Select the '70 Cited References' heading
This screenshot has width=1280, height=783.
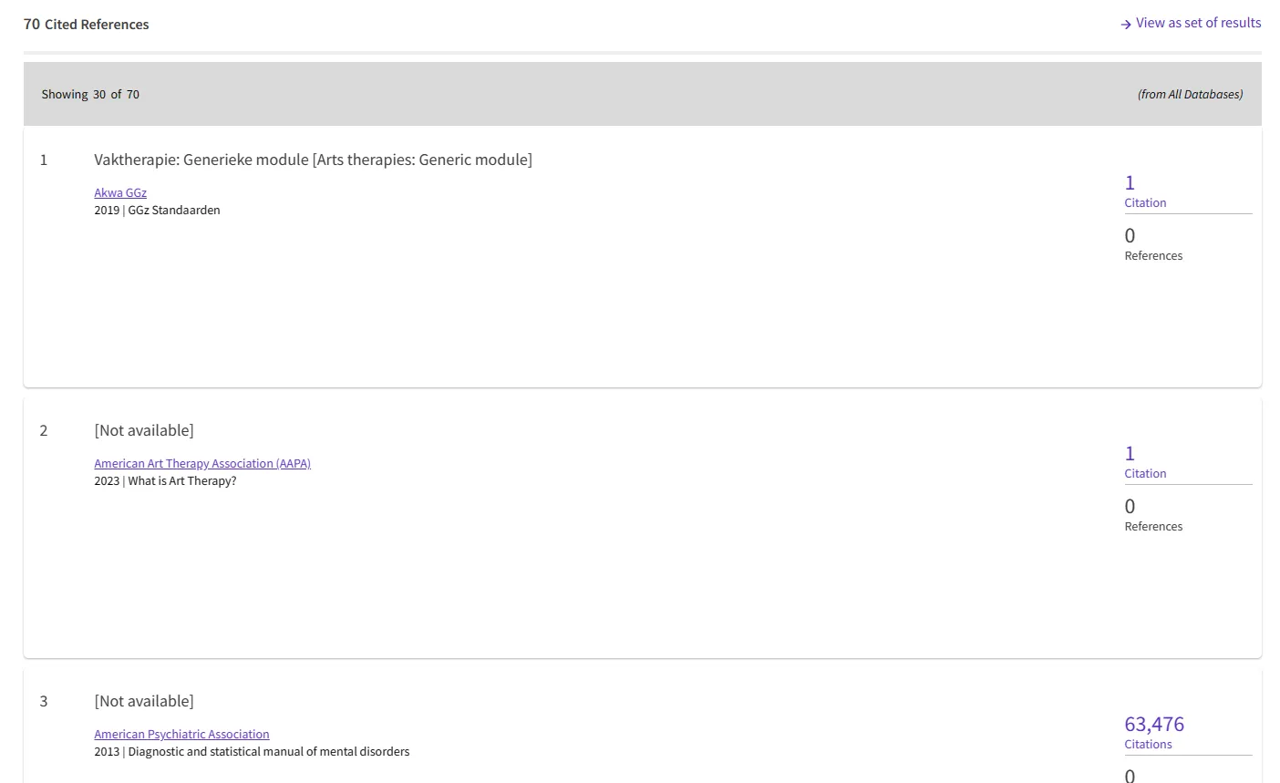pyautogui.click(x=87, y=25)
